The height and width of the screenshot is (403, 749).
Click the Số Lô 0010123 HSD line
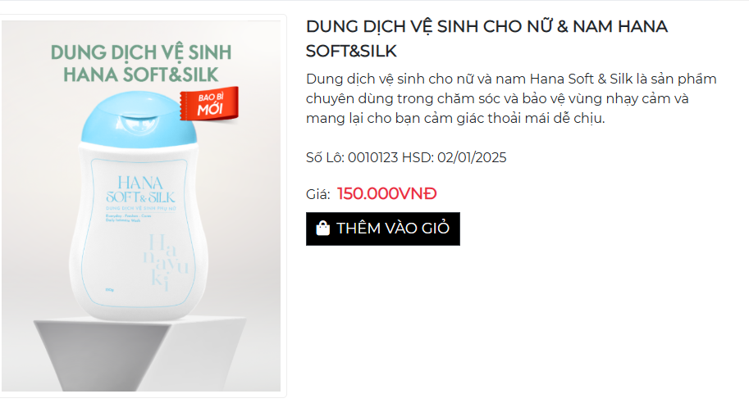pos(406,157)
